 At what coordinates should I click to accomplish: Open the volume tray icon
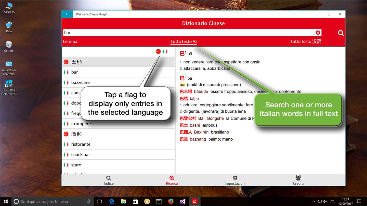[x=325, y=201]
